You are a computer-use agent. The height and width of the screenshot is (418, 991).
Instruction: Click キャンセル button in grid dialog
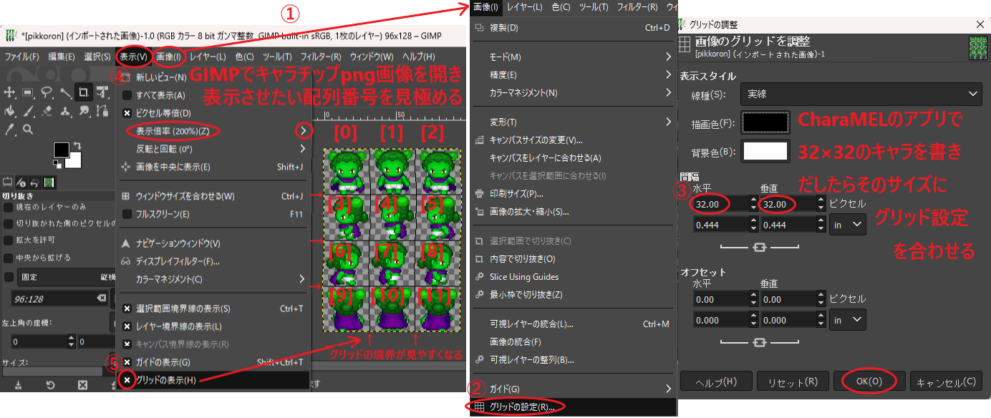coord(946,381)
